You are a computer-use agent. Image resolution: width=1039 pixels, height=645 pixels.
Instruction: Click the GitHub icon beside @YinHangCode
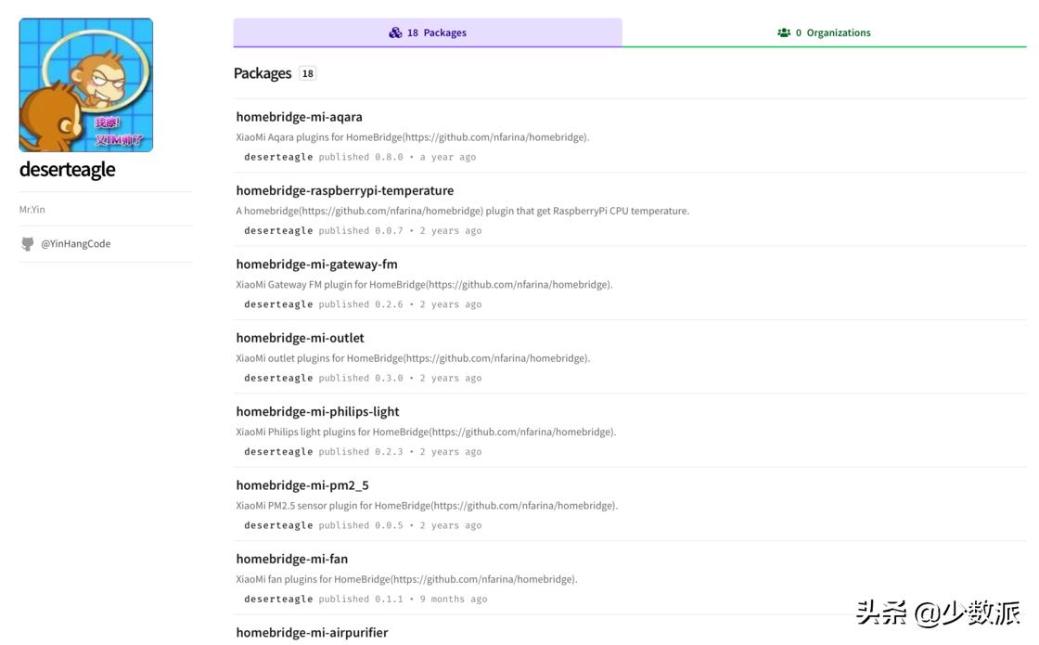coord(28,244)
